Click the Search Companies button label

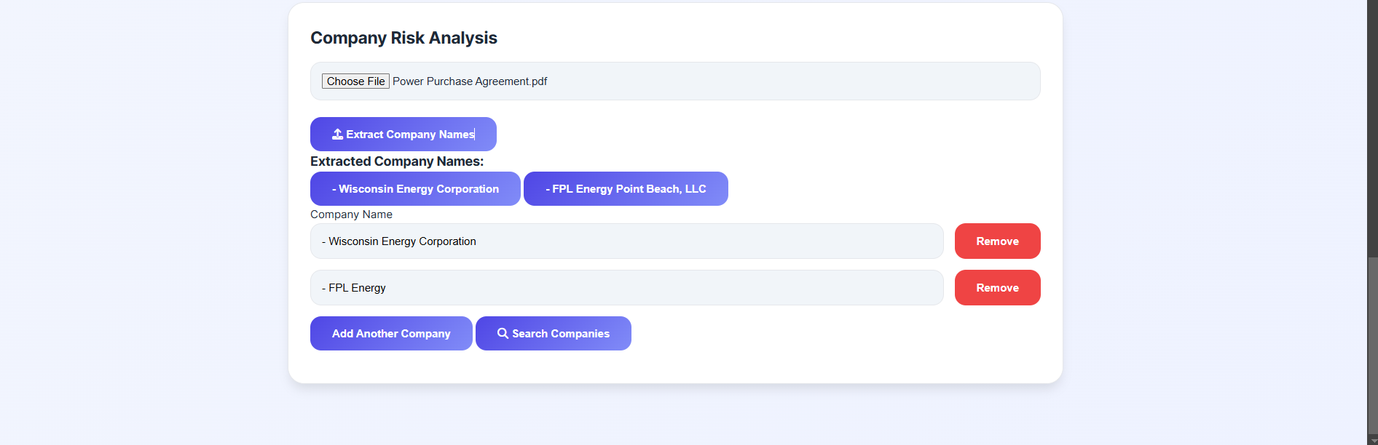[561, 334]
